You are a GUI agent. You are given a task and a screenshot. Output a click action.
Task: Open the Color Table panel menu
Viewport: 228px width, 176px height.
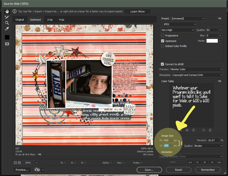(219, 81)
